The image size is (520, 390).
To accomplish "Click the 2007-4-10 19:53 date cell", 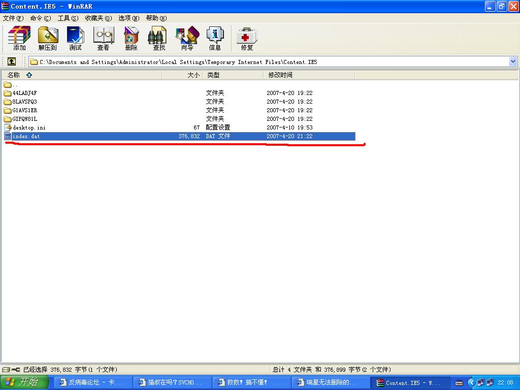I will click(289, 127).
